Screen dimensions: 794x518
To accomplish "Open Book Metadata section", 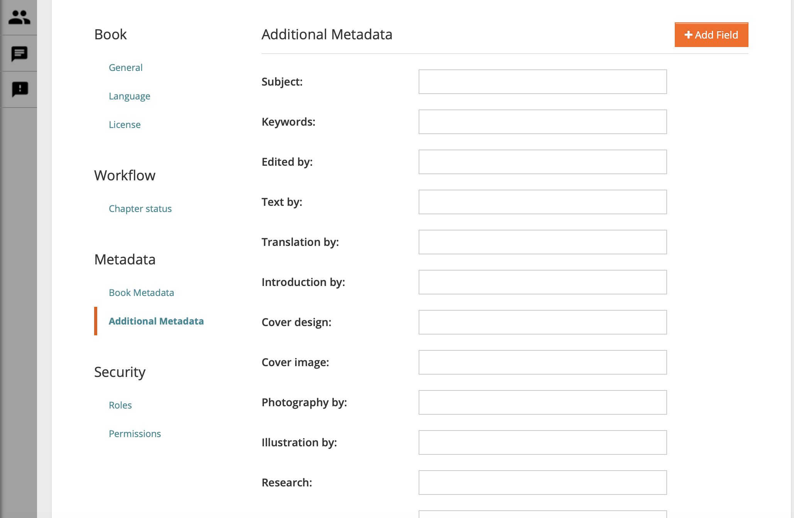I will pos(142,293).
